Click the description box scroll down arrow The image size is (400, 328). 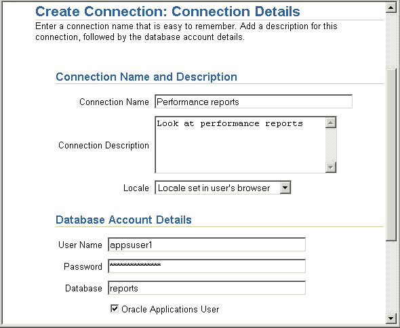click(331, 167)
